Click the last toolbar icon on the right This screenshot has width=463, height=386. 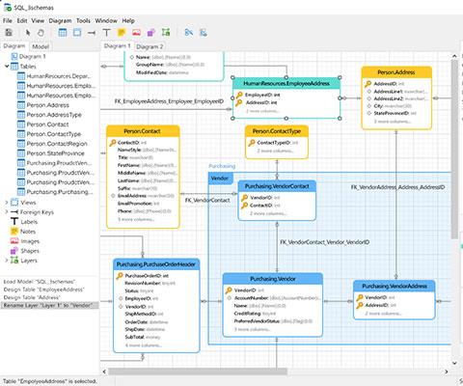click(204, 32)
